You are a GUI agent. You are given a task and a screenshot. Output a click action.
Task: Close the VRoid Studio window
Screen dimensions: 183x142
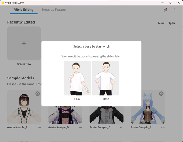pos(179,3)
